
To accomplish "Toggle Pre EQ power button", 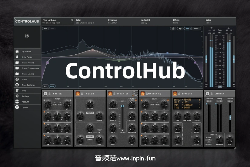I will click(x=45, y=94).
